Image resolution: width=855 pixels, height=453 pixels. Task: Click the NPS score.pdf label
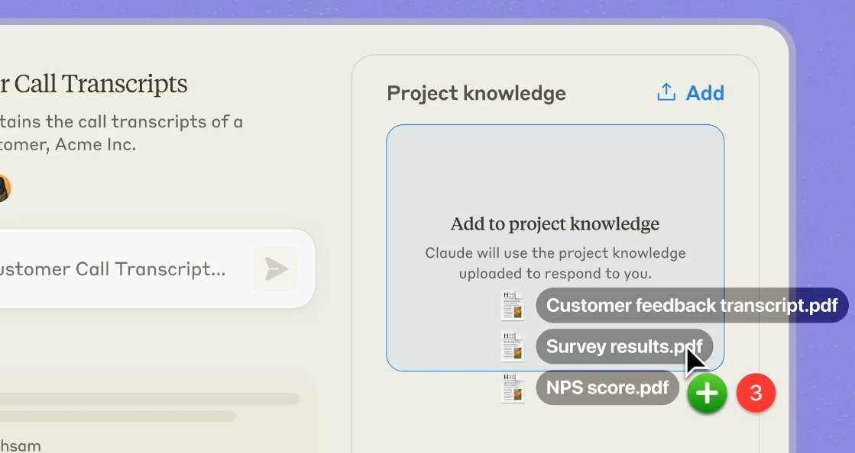tap(607, 387)
